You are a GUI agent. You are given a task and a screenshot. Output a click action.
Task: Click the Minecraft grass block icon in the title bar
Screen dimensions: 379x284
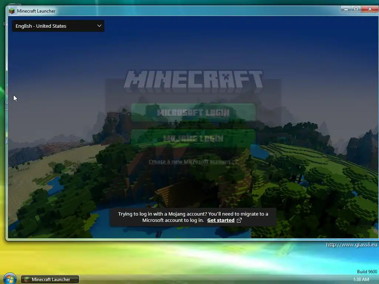click(x=11, y=11)
